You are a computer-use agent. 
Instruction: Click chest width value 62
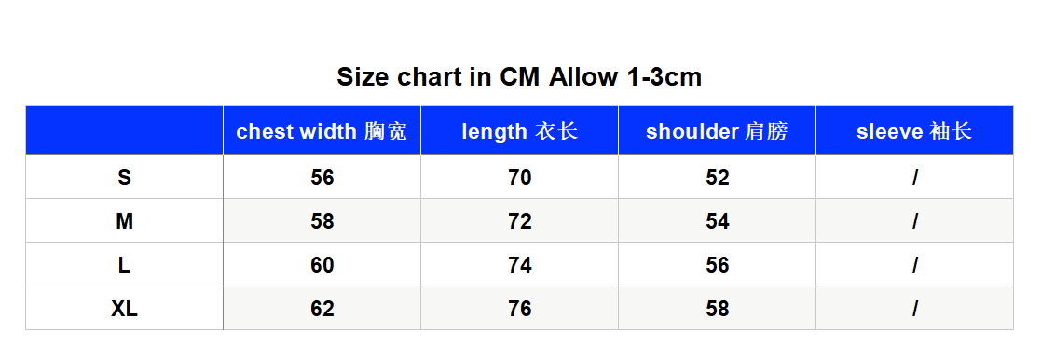click(x=322, y=308)
